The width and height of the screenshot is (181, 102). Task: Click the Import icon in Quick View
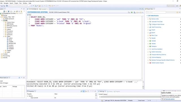pyautogui.click(x=150, y=30)
